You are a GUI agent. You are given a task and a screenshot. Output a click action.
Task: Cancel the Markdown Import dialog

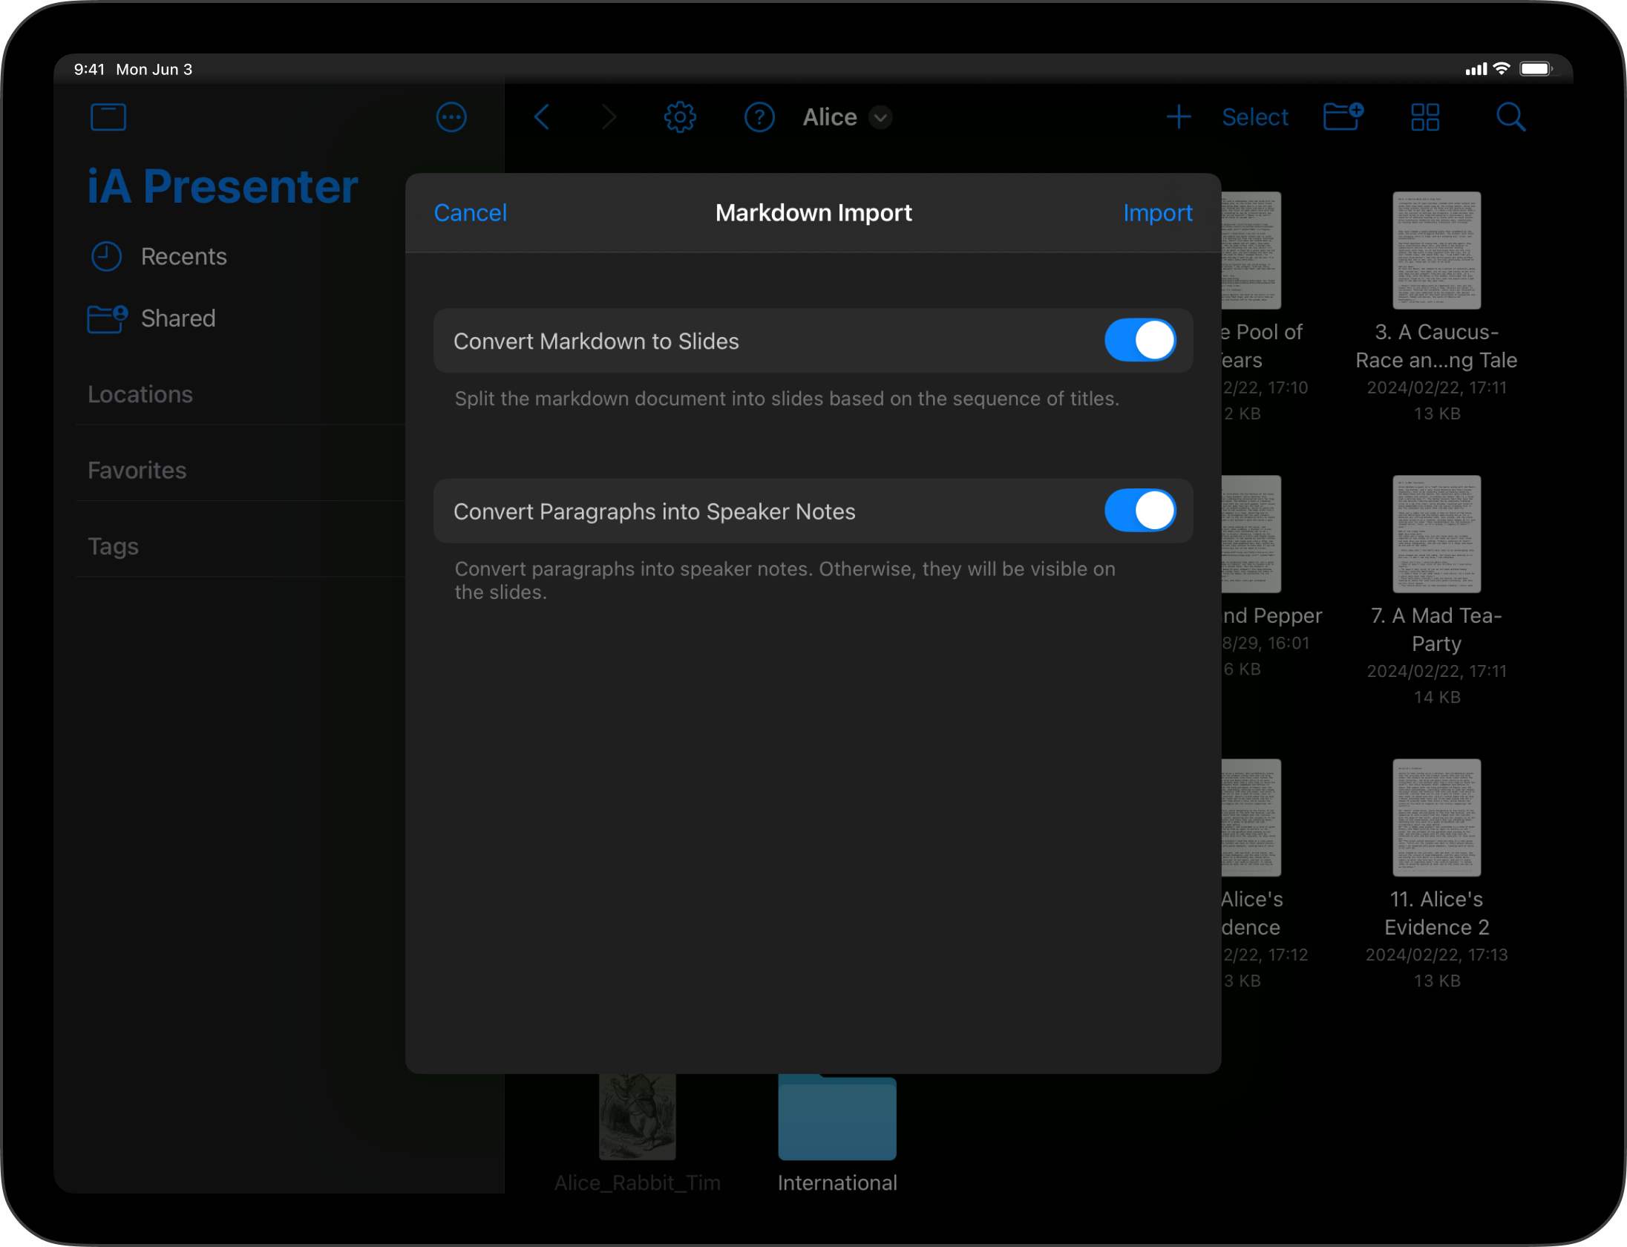click(471, 213)
